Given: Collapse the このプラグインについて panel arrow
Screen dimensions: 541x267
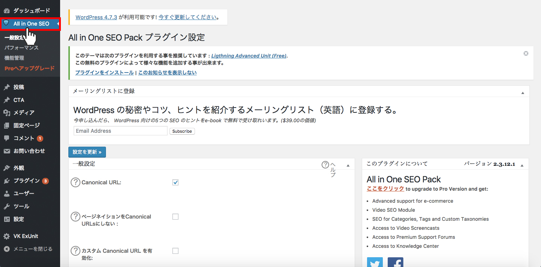Looking at the screenshot, I should [522, 165].
